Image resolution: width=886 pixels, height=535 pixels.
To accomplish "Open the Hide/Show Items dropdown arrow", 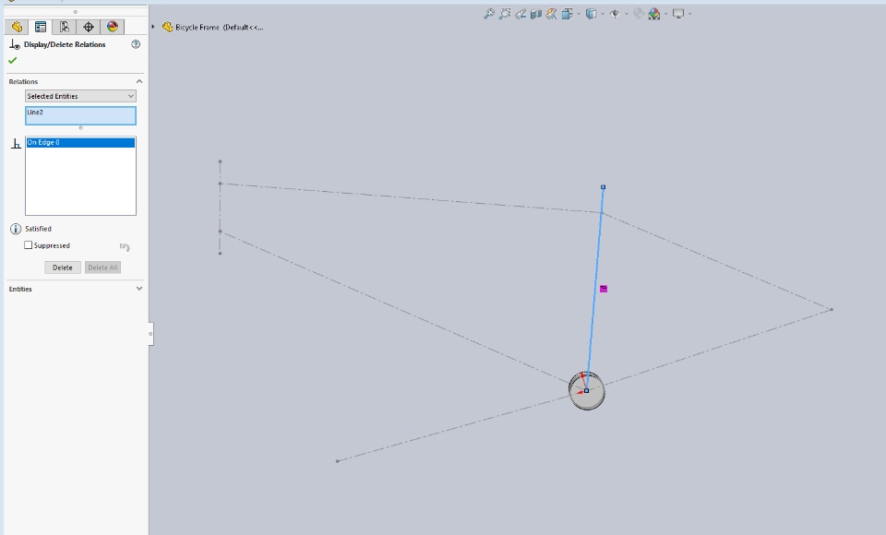I will click(x=626, y=14).
